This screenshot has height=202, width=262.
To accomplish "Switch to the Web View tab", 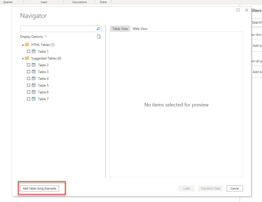I will pyautogui.click(x=140, y=29).
